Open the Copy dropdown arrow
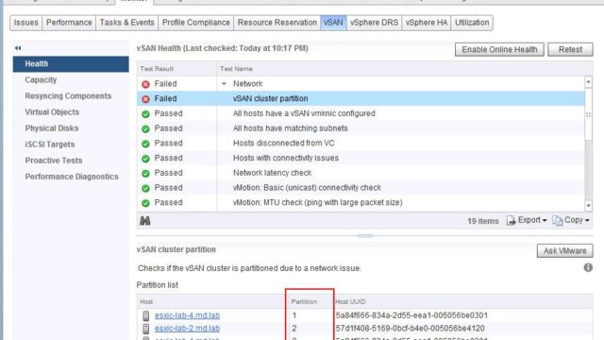This screenshot has width=604, height=340. [587, 221]
